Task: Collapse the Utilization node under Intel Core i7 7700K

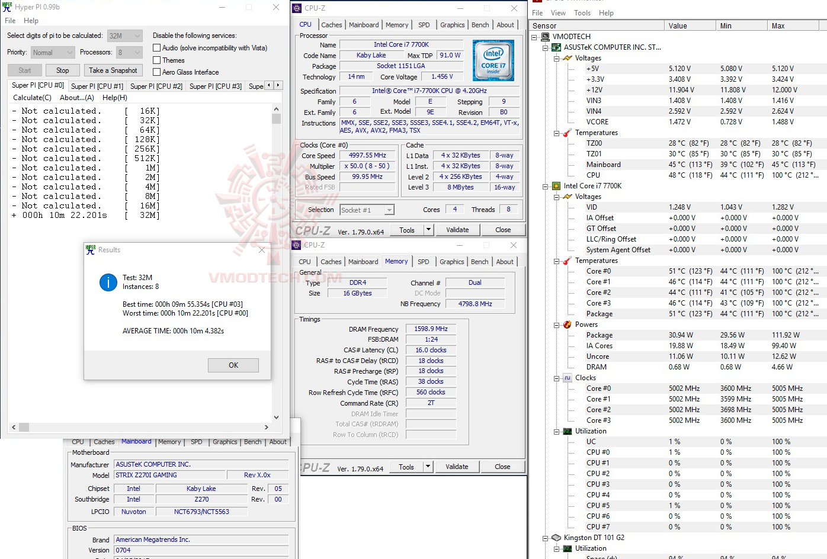Action: tap(556, 431)
